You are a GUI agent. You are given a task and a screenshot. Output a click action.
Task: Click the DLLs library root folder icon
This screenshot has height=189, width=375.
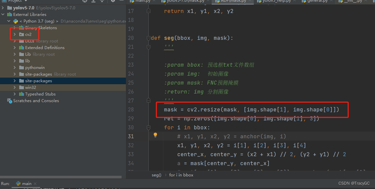pos(22,41)
